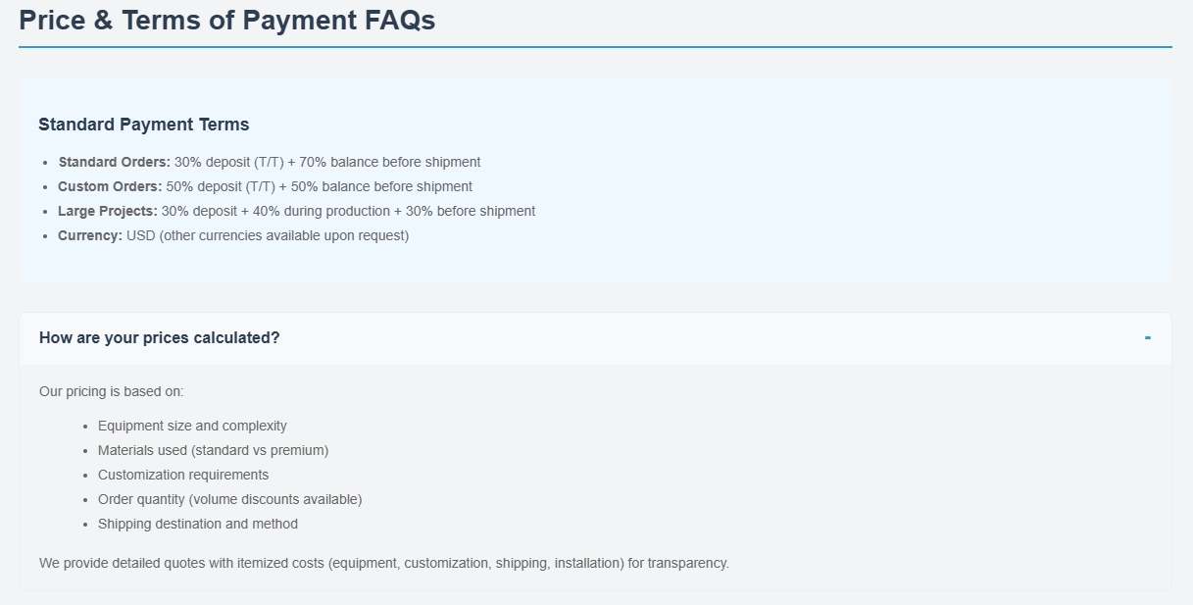
Task: Click the itemized costs transparency paragraph
Action: click(384, 564)
